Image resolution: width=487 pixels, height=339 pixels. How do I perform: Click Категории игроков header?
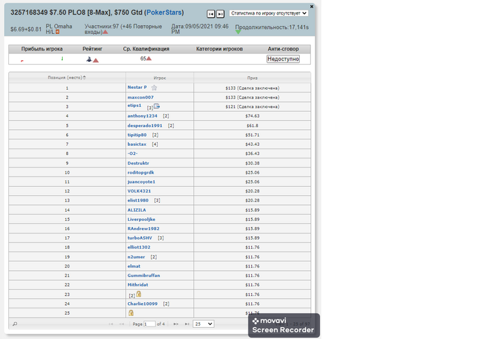pos(219,49)
